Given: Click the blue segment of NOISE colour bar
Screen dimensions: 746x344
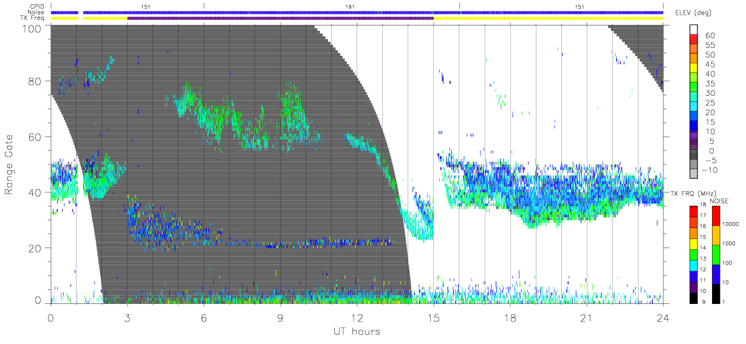Looking at the screenshot, I should (716, 274).
